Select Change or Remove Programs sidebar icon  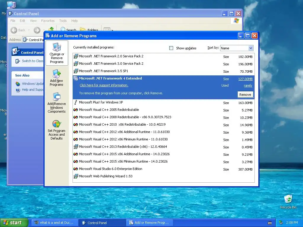tap(57, 53)
